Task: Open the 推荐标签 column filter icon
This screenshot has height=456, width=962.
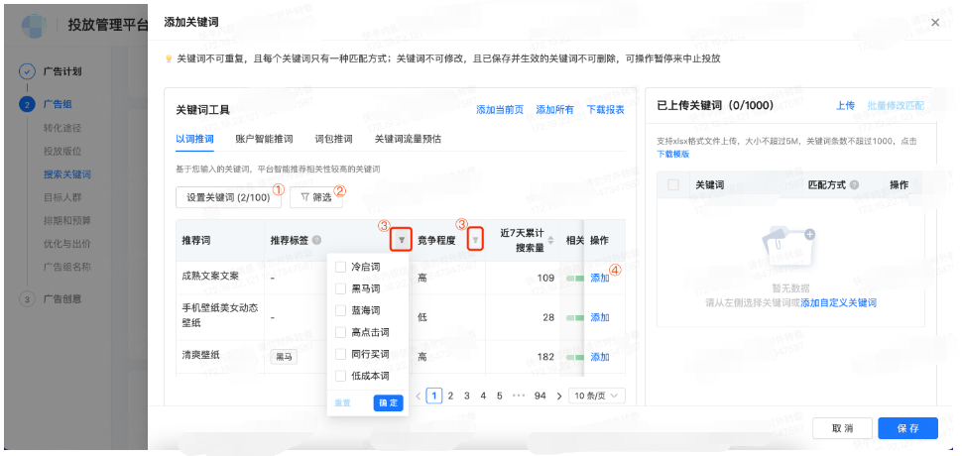Action: pos(402,240)
